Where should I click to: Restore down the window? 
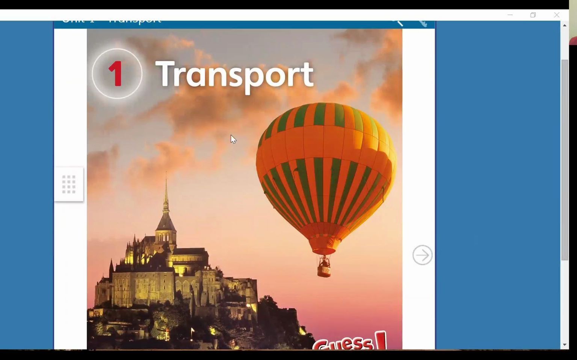(533, 15)
